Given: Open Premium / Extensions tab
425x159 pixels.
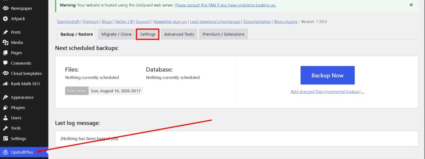Looking at the screenshot, I should click(223, 34).
